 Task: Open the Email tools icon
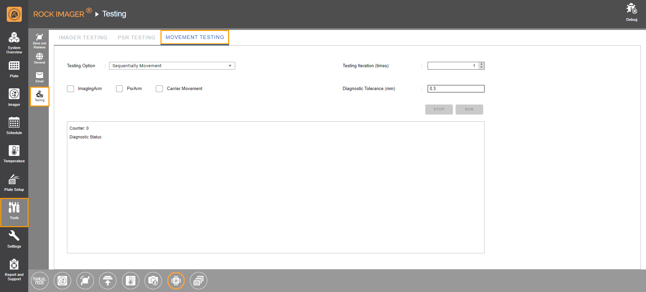tap(39, 77)
